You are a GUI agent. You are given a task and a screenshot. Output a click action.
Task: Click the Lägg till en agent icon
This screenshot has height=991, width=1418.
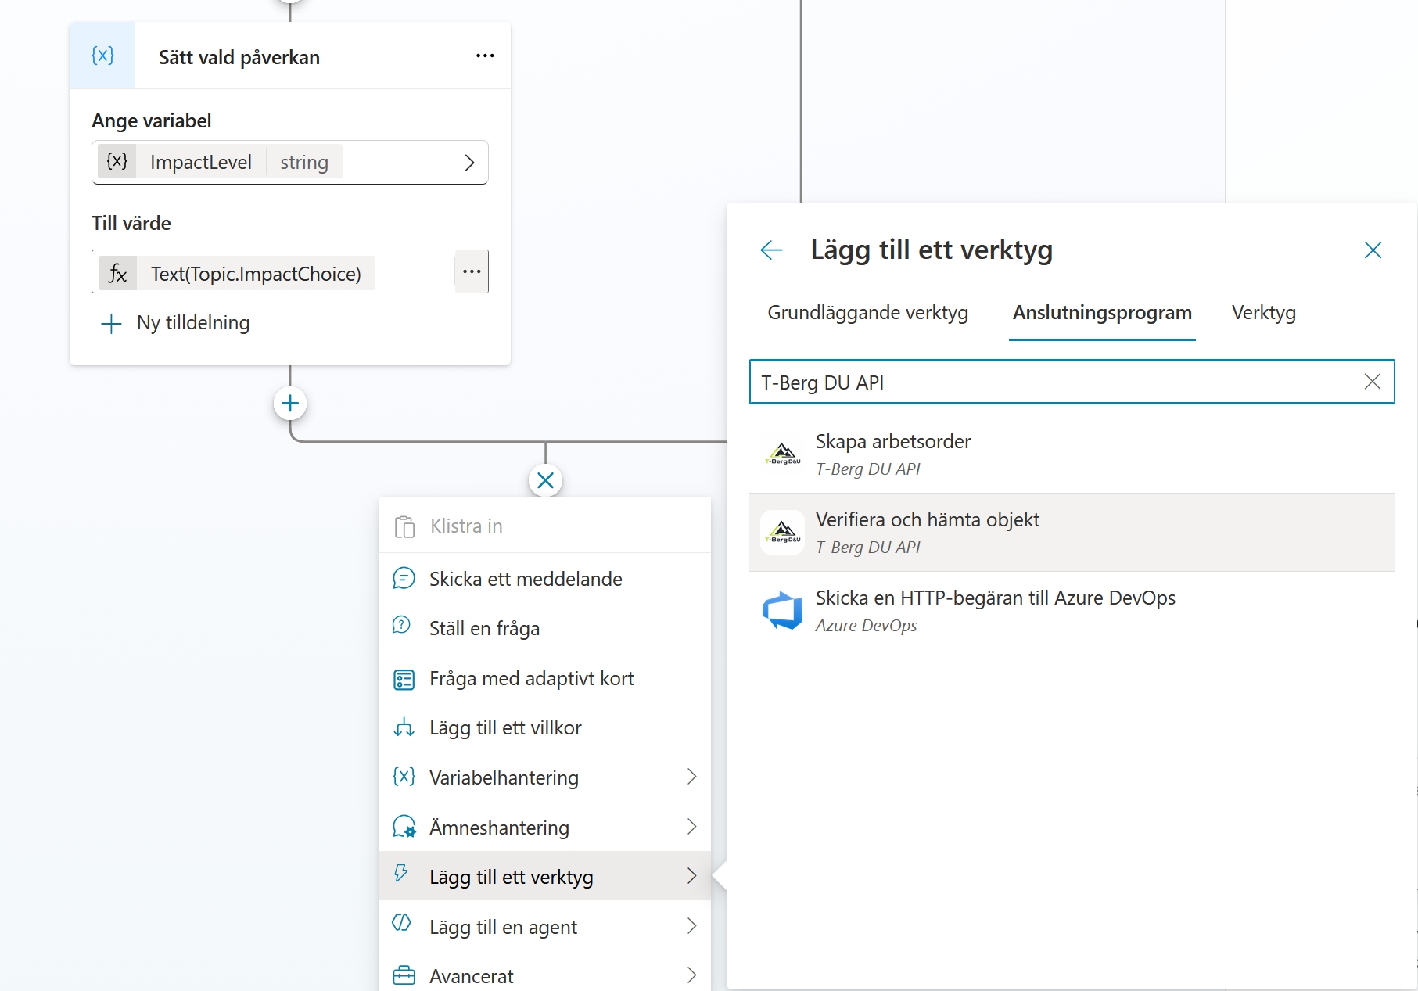tap(401, 923)
